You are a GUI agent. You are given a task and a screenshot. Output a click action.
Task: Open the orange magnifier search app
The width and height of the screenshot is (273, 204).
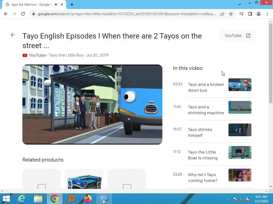pyautogui.click(x=71, y=199)
